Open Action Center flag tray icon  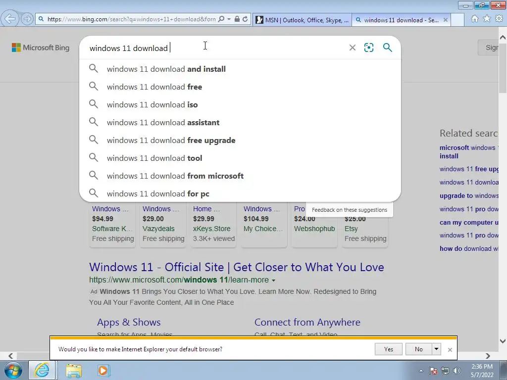(x=433, y=371)
